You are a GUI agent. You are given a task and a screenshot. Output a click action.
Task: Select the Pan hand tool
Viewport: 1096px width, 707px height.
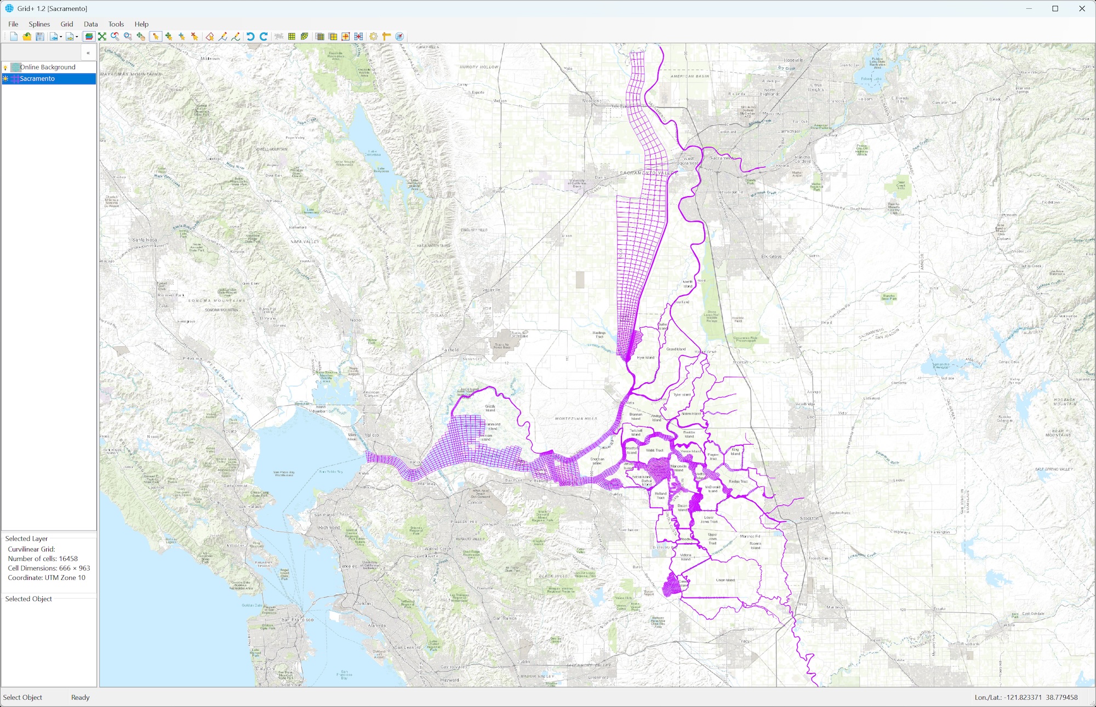click(141, 37)
